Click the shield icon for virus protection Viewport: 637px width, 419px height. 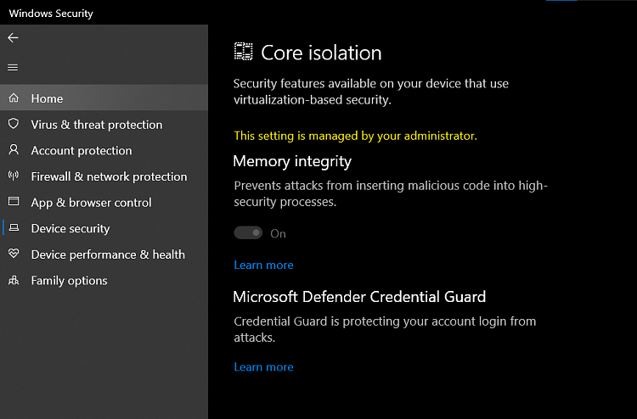pos(14,124)
